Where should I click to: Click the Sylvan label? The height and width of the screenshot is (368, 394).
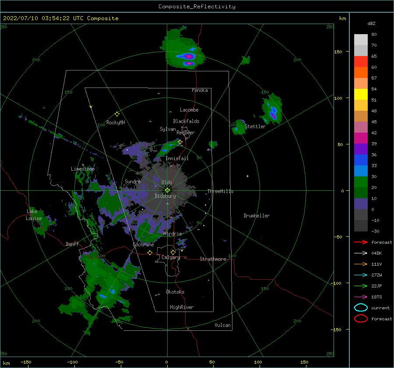point(168,129)
